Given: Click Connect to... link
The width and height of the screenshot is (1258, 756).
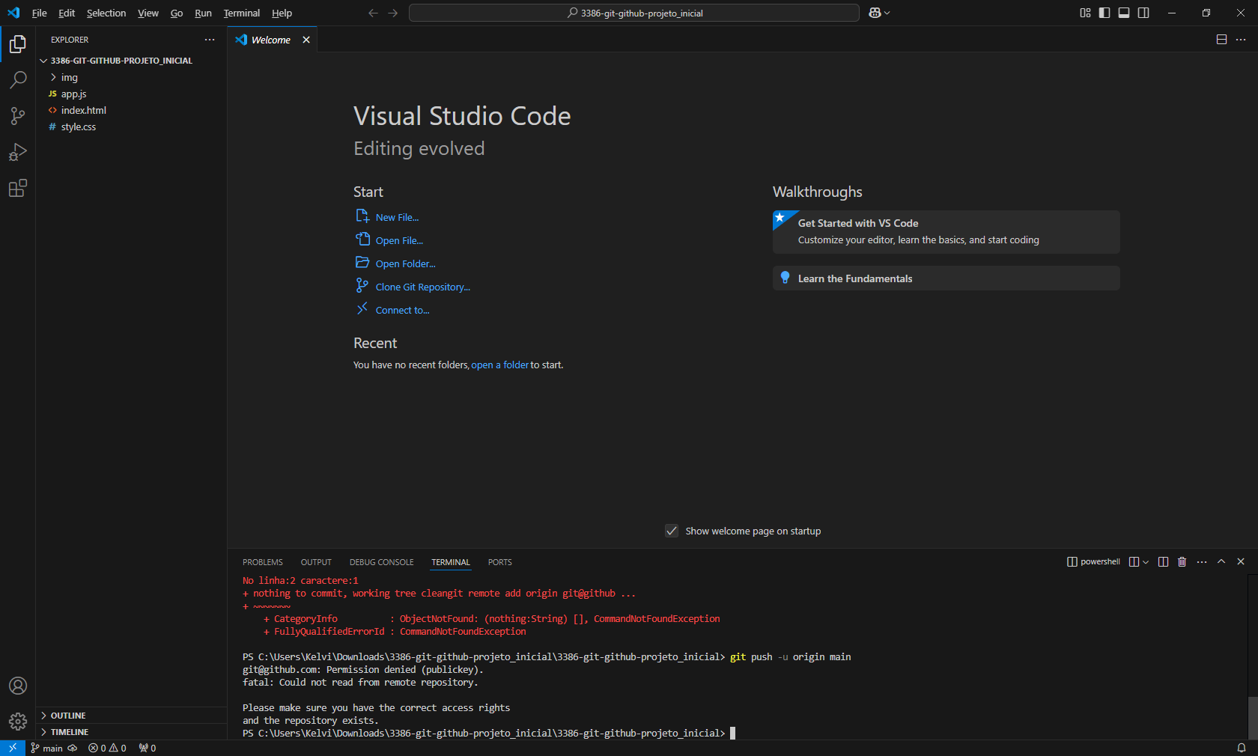Looking at the screenshot, I should point(392,310).
